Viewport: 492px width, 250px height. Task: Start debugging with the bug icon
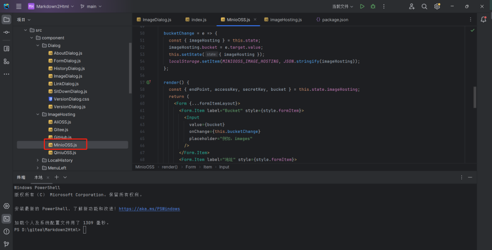[373, 7]
